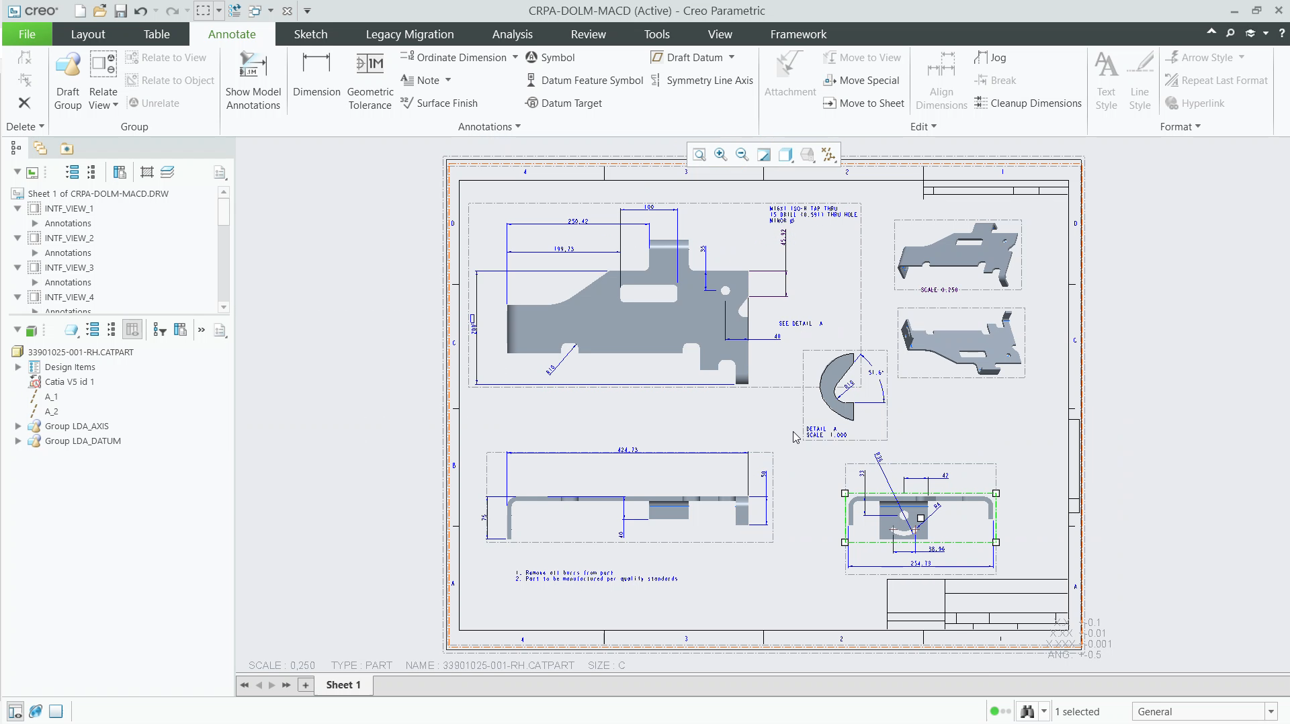Viewport: 1290px width, 724px height.
Task: Click the Datum Target tool
Action: click(x=563, y=103)
